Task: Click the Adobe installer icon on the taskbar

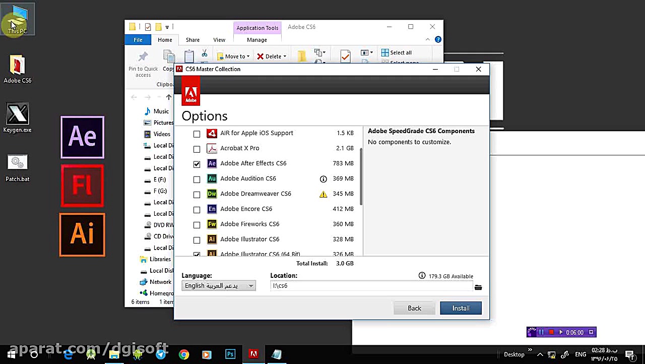Action: point(253,354)
